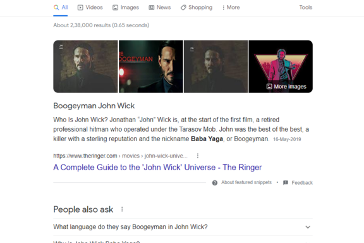Viewport: 364px width, 243px height.
Task: Click the bold 'Baba Yaga' text
Action: pyautogui.click(x=207, y=139)
